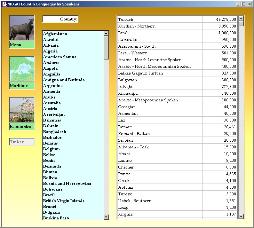254x228 pixels.
Task: Click the Economics port cranes image
Action: pos(22,110)
